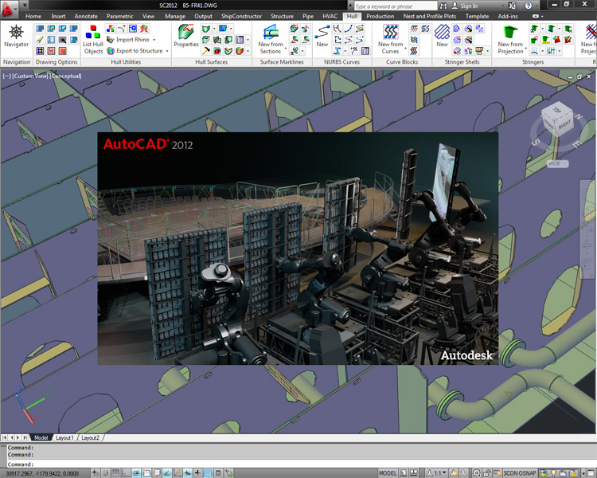
Task: Click the toolbar lock icon in status bar
Action: click(487, 473)
